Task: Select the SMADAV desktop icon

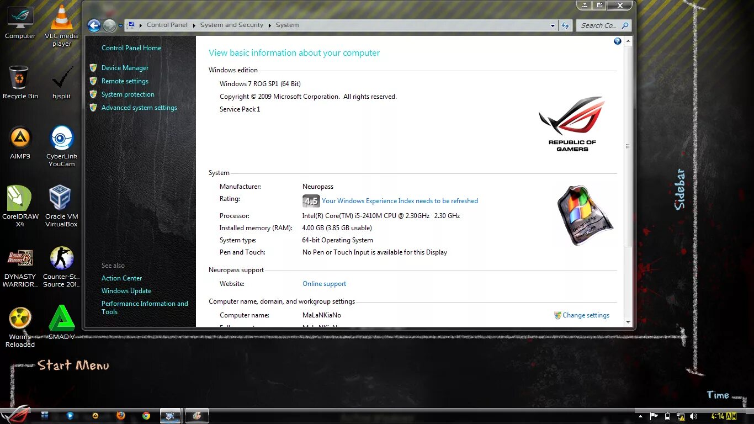Action: pos(61,324)
